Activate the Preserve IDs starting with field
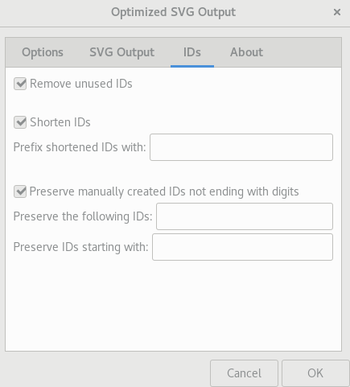This screenshot has height=387, width=350. (242, 247)
